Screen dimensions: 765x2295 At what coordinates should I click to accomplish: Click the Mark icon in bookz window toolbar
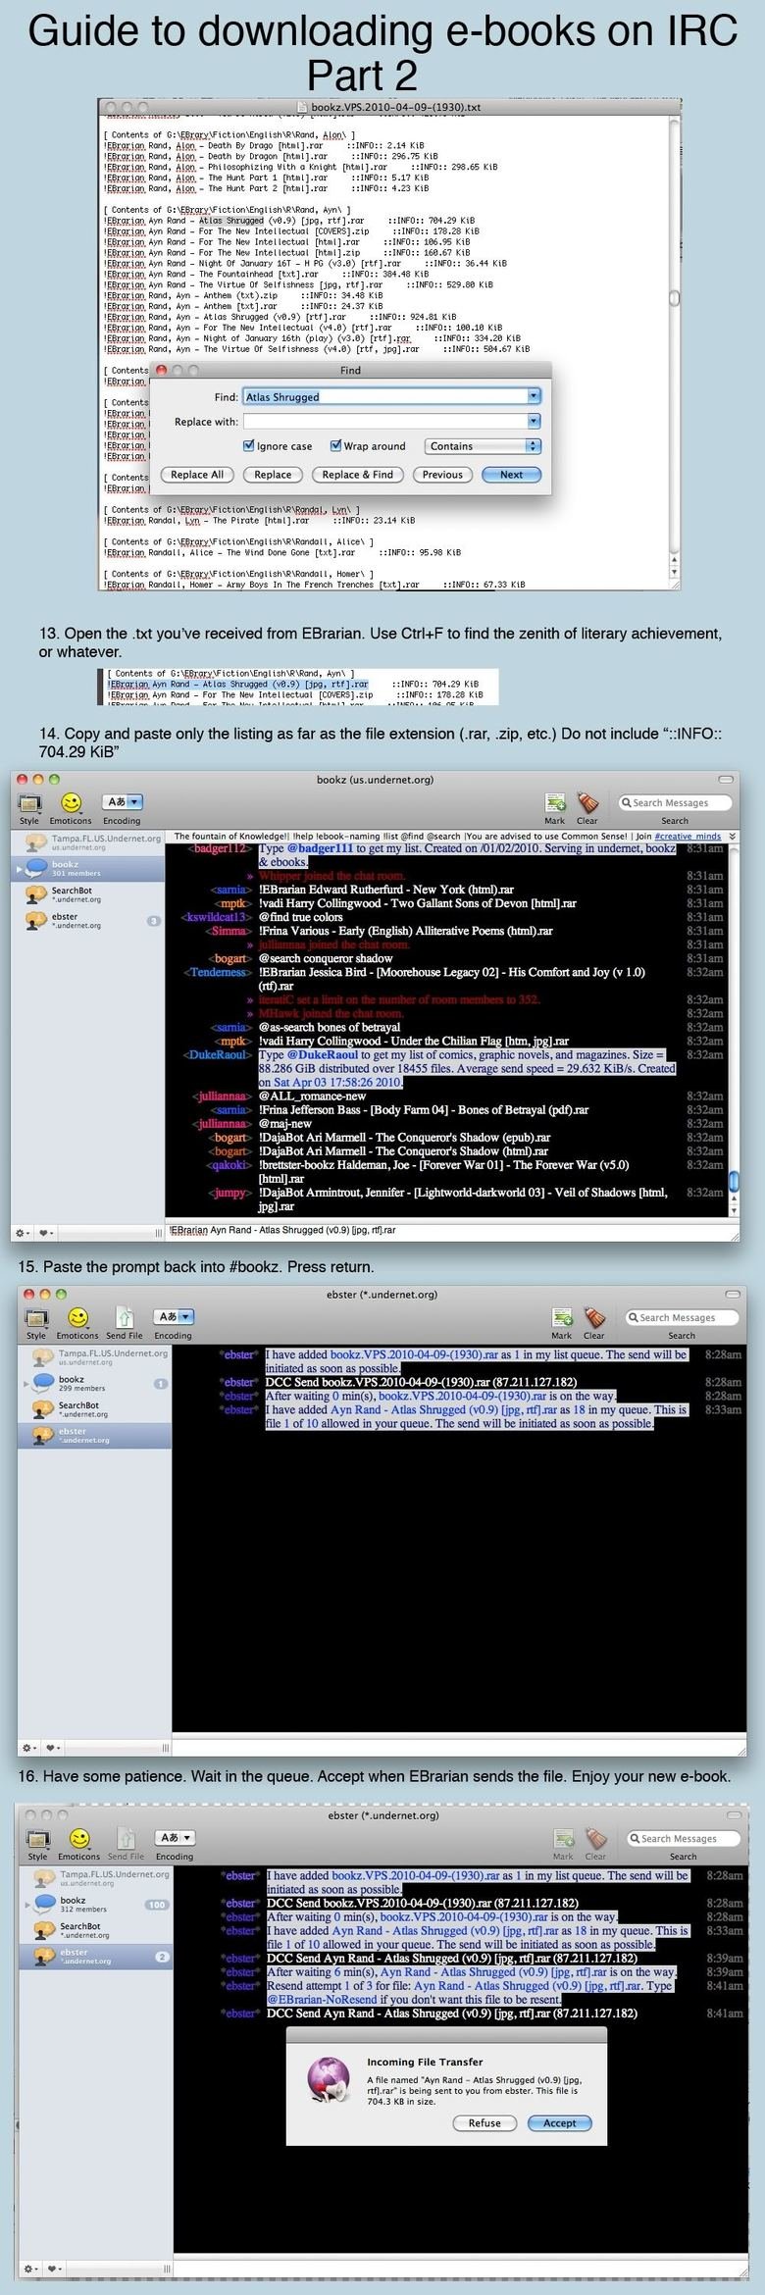(554, 804)
